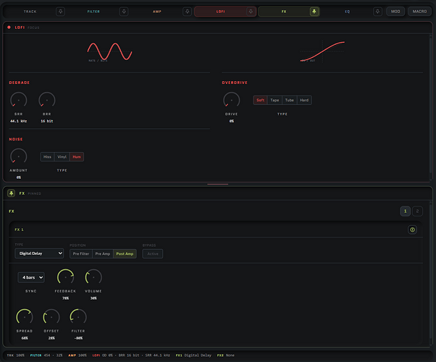Click the 16 bit BRR value

pos(46,121)
